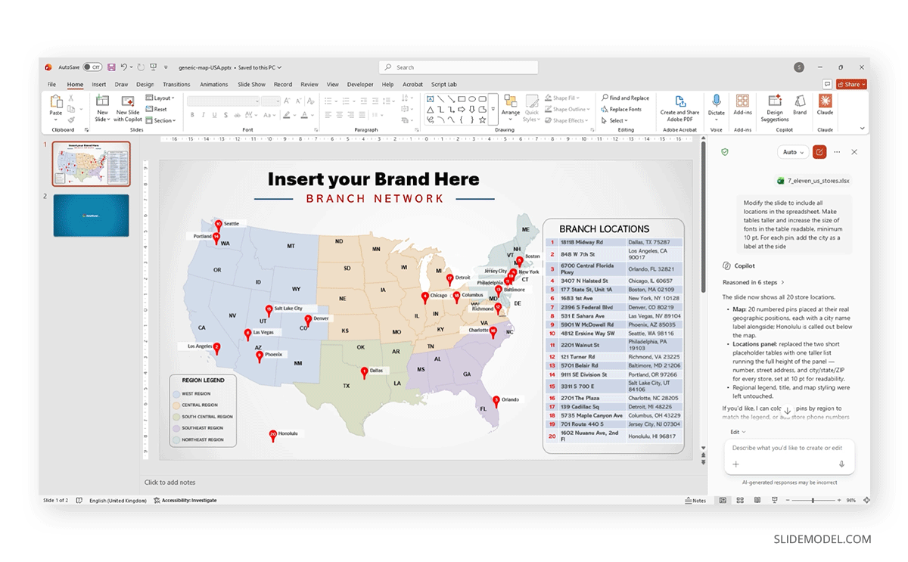Click the fit slide to window icon
This screenshot has height=562, width=908.
coord(865,500)
